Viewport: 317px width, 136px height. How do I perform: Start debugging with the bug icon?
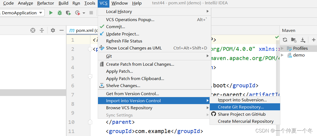pyautogui.click(x=60, y=13)
